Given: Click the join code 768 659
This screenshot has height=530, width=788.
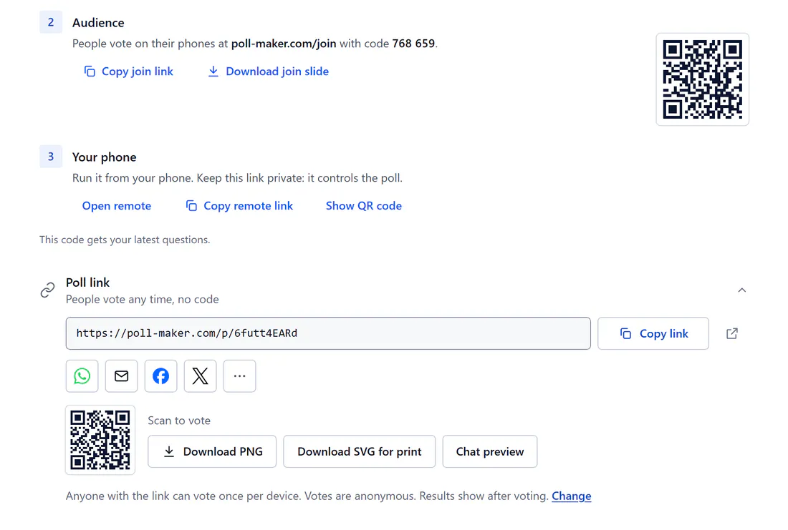Looking at the screenshot, I should coord(413,44).
